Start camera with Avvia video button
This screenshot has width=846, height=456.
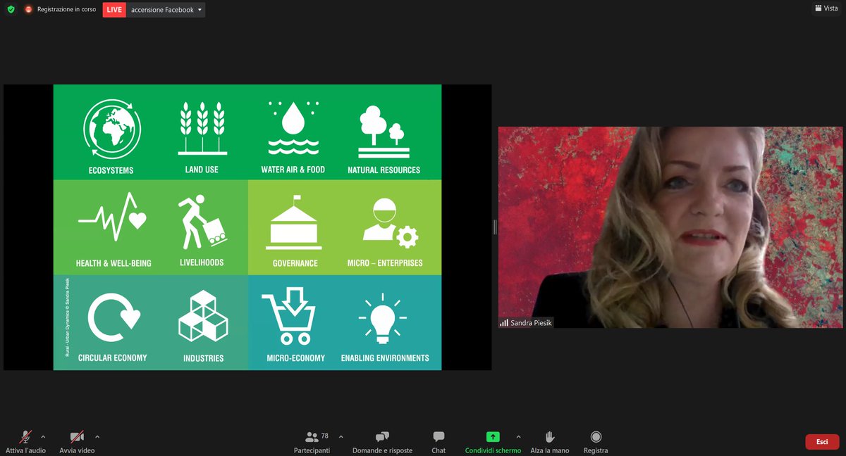pyautogui.click(x=77, y=441)
